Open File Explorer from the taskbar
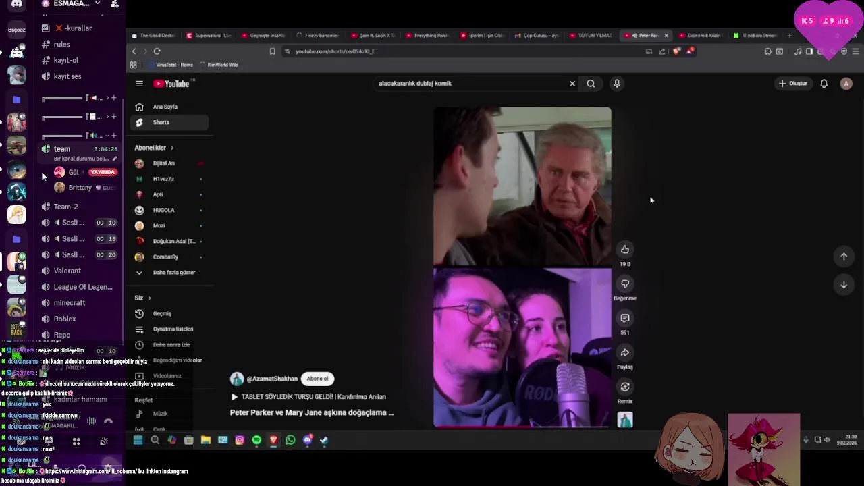Viewport: 864px width, 486px height. tap(206, 440)
